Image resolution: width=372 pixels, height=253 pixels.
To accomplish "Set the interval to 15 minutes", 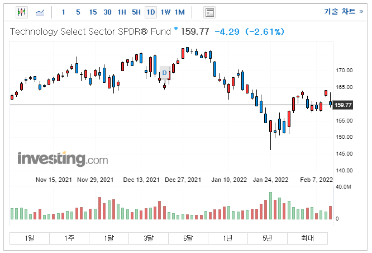I will (93, 12).
